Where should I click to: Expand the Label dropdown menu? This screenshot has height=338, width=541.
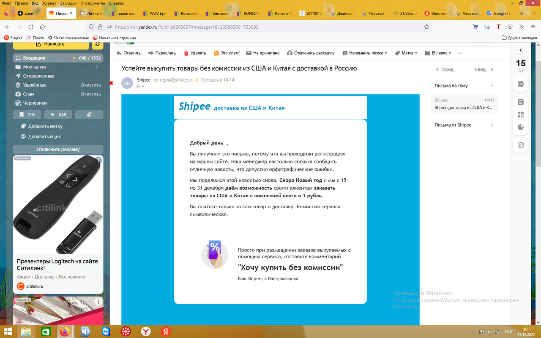point(406,53)
